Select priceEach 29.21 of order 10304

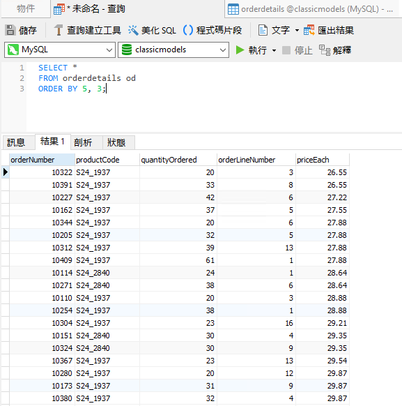[322, 323]
